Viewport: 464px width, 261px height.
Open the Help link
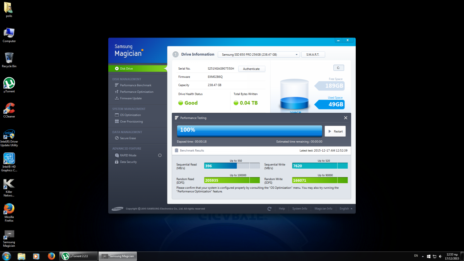click(x=282, y=208)
